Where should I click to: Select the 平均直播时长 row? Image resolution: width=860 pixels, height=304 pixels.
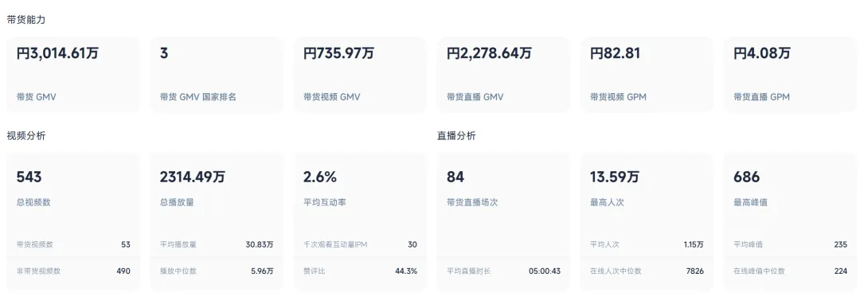pos(503,271)
